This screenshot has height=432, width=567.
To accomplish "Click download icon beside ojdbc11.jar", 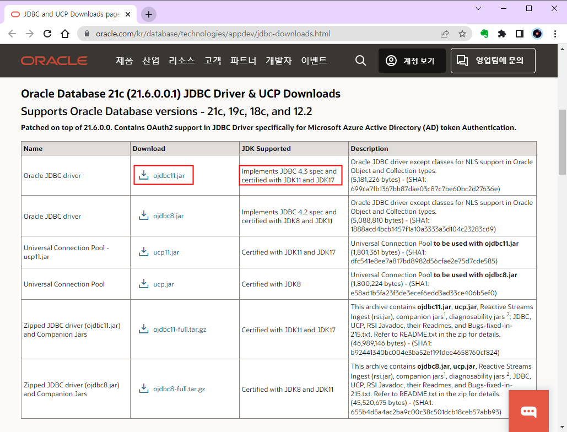I will tap(144, 175).
